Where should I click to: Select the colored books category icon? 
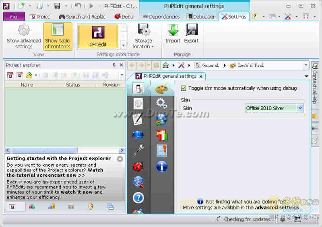(162, 135)
